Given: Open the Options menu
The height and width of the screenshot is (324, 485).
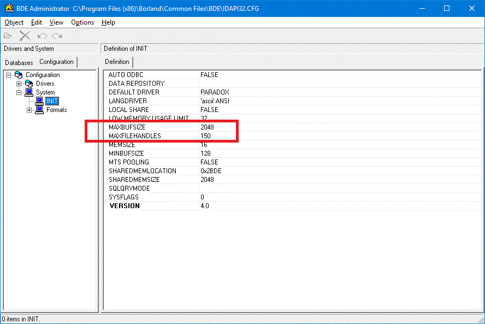Looking at the screenshot, I should pos(82,22).
